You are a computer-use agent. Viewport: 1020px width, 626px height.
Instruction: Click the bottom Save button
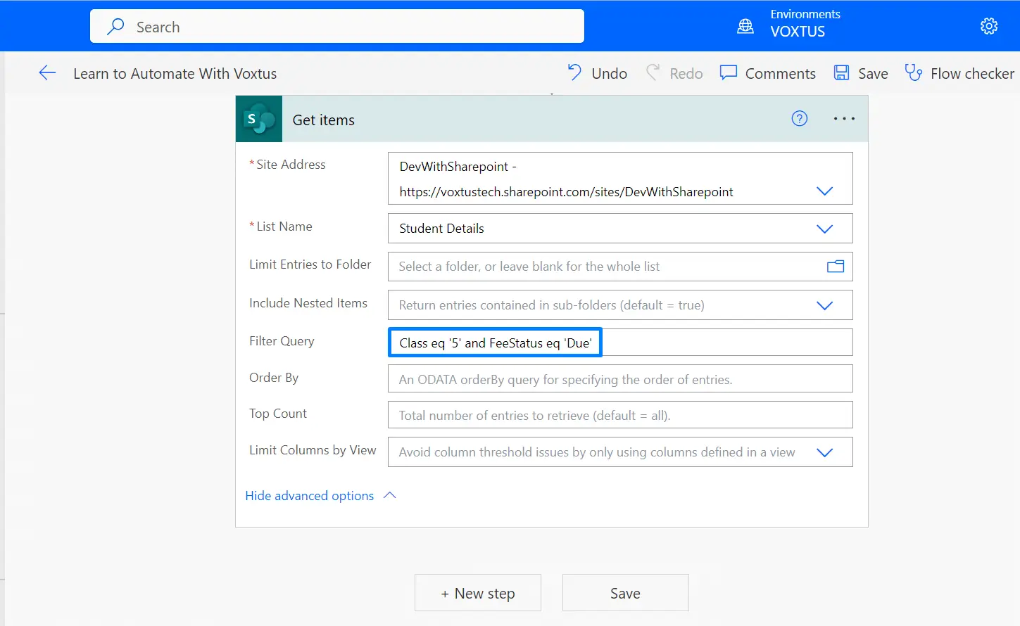tap(625, 593)
